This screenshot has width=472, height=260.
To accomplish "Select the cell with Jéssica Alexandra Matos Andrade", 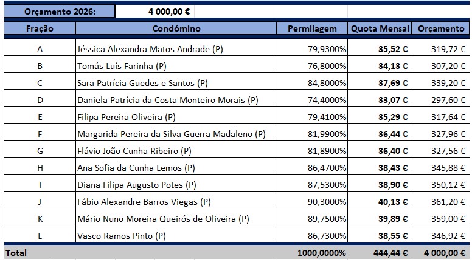I will click(x=176, y=49).
